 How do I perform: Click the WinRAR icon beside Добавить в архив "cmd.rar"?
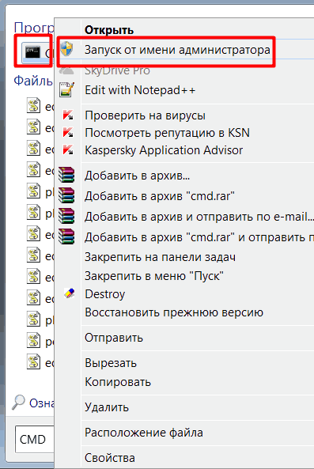tap(66, 195)
